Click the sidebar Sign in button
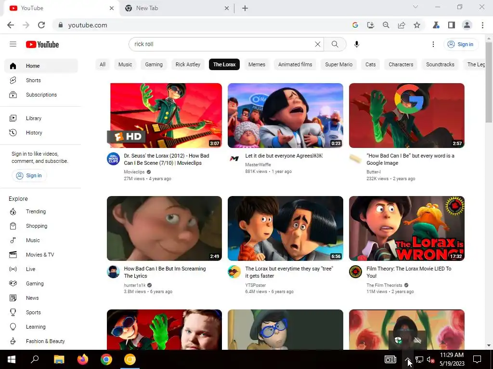493x369 pixels. click(29, 175)
